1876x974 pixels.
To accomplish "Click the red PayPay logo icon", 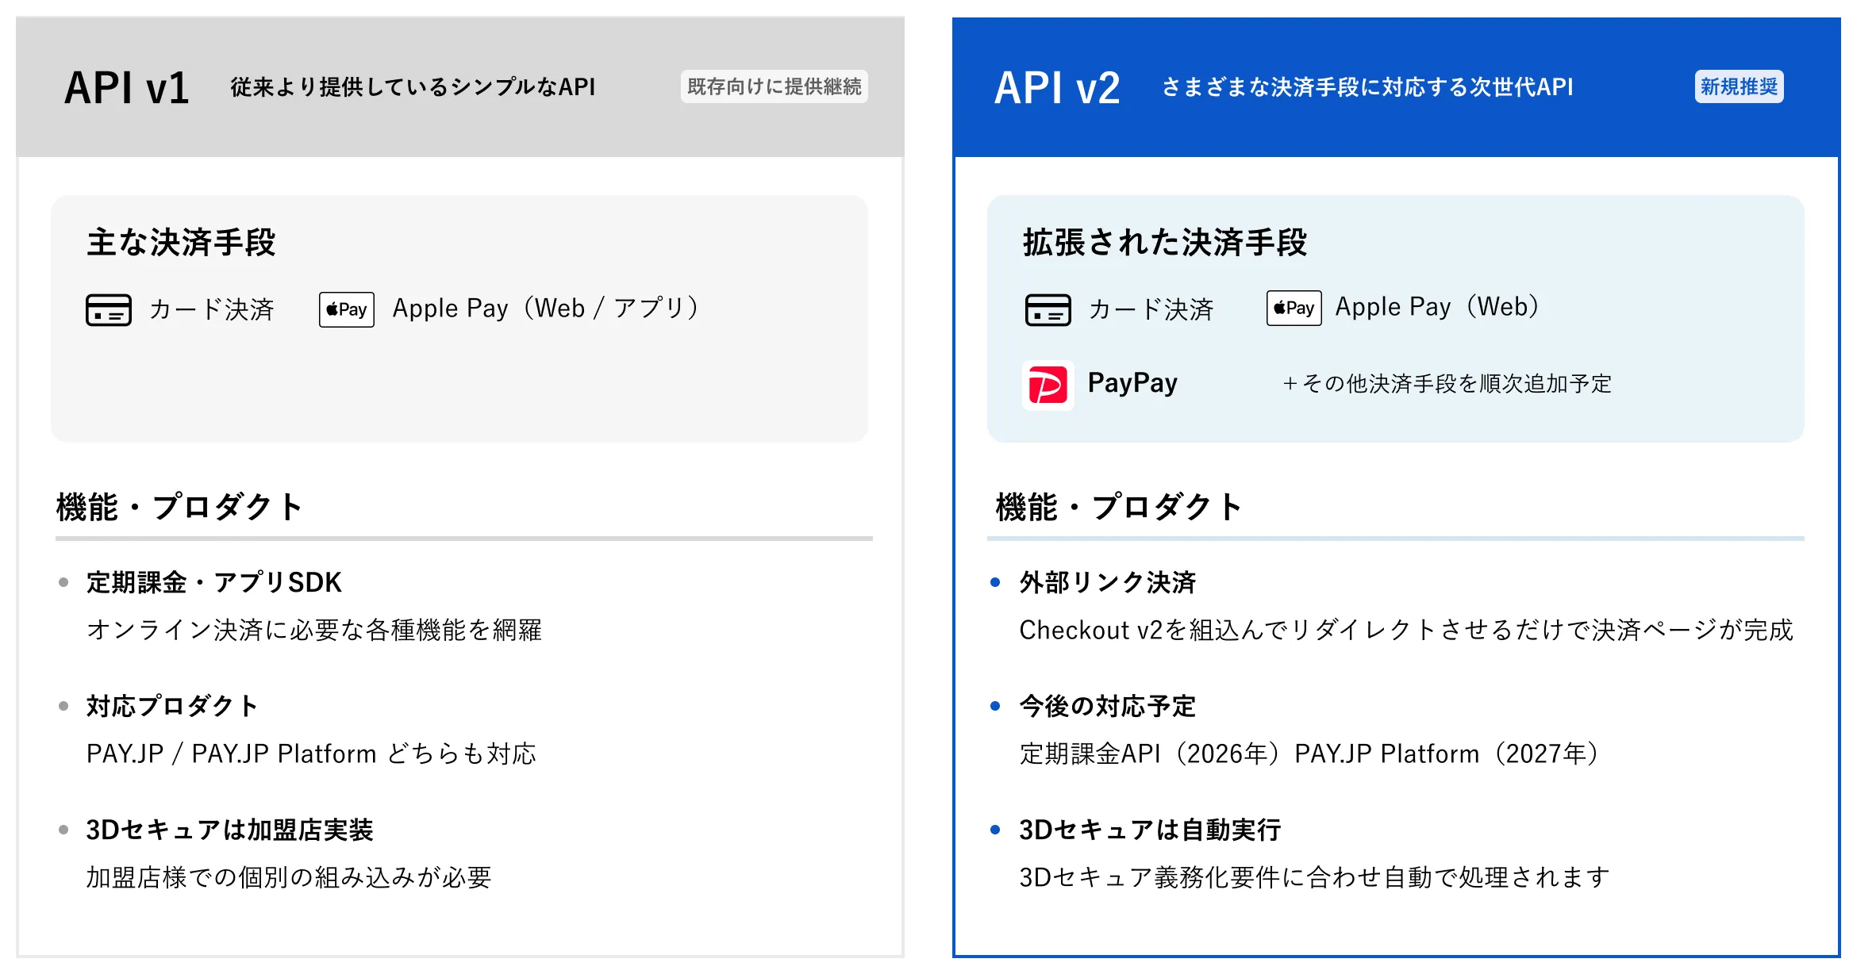I will [1048, 385].
